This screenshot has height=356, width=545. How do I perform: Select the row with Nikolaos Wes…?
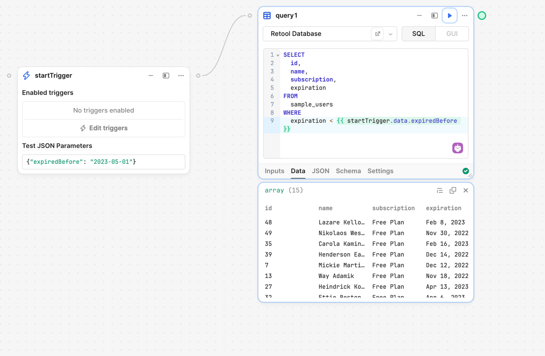tap(366, 233)
